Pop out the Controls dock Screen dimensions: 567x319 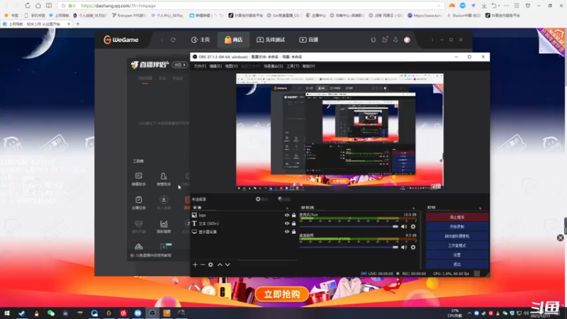click(x=481, y=208)
